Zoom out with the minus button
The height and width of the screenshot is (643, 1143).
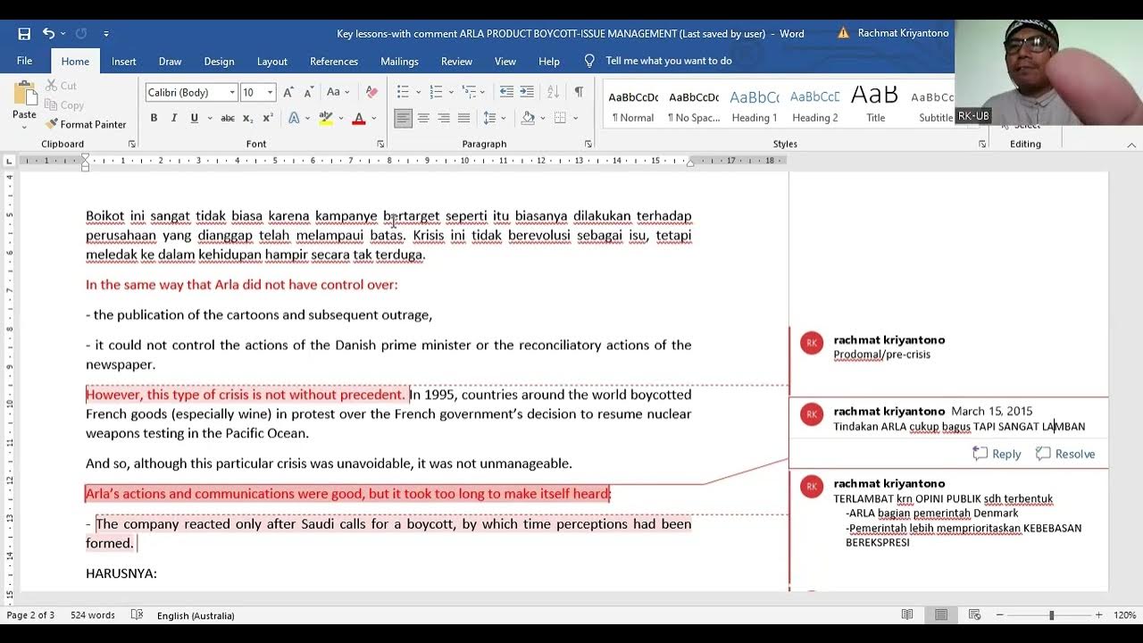(1000, 615)
